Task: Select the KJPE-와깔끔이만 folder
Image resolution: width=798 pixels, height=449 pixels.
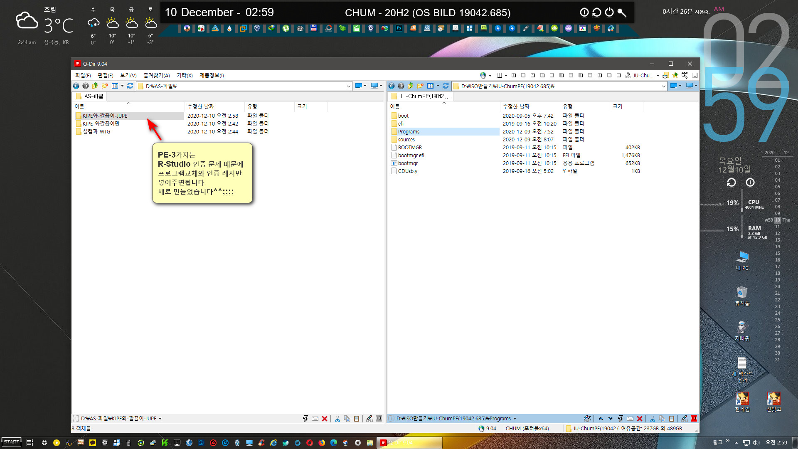Action: [101, 124]
